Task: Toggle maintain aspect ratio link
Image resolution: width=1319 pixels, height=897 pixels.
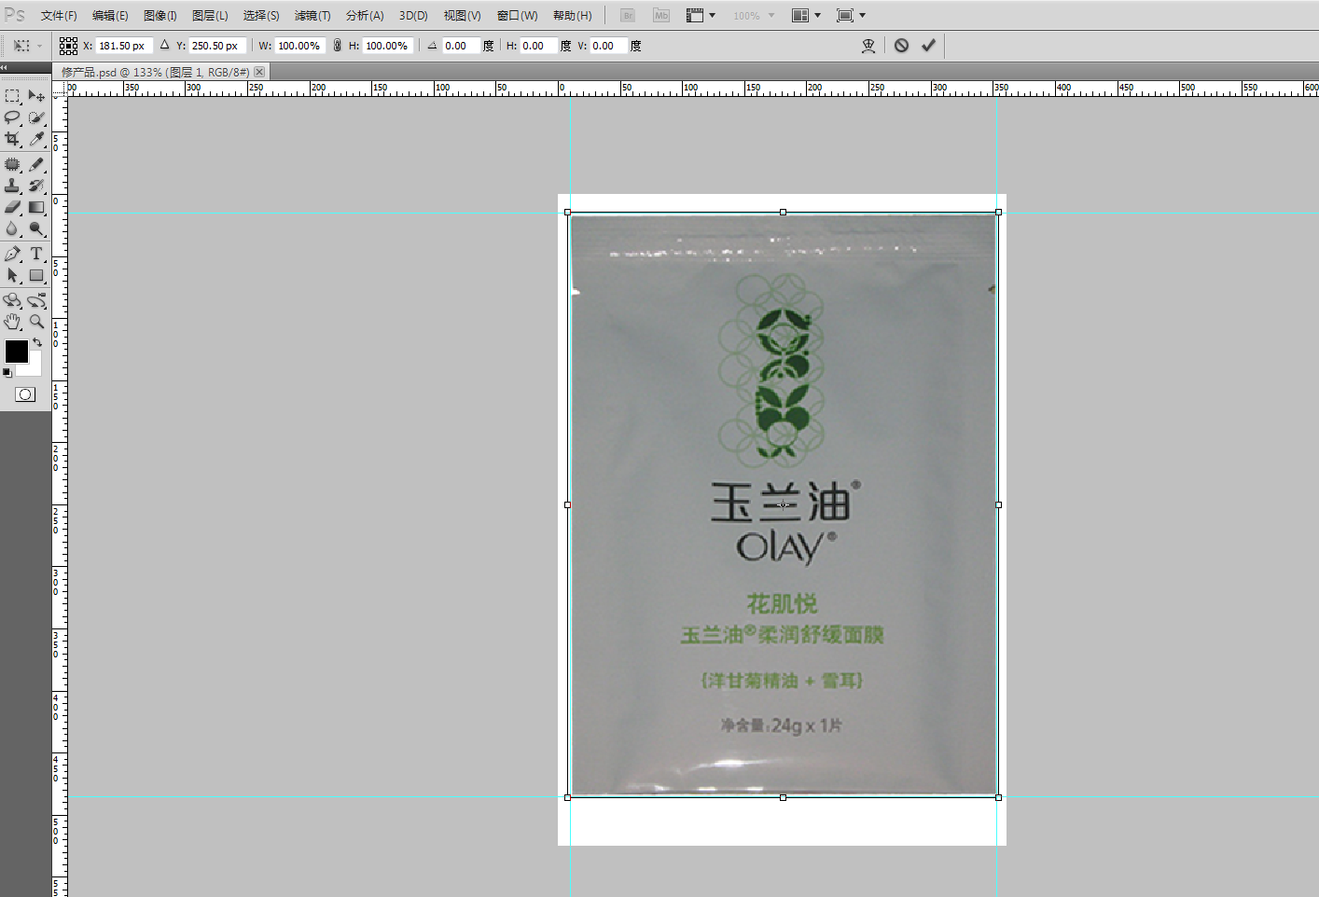Action: click(337, 46)
